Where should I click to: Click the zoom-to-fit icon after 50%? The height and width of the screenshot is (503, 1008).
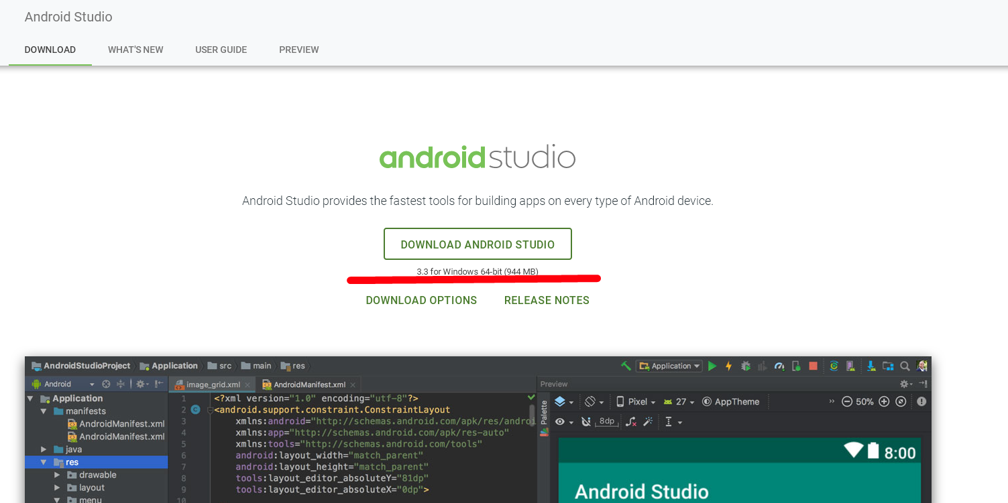coord(901,401)
